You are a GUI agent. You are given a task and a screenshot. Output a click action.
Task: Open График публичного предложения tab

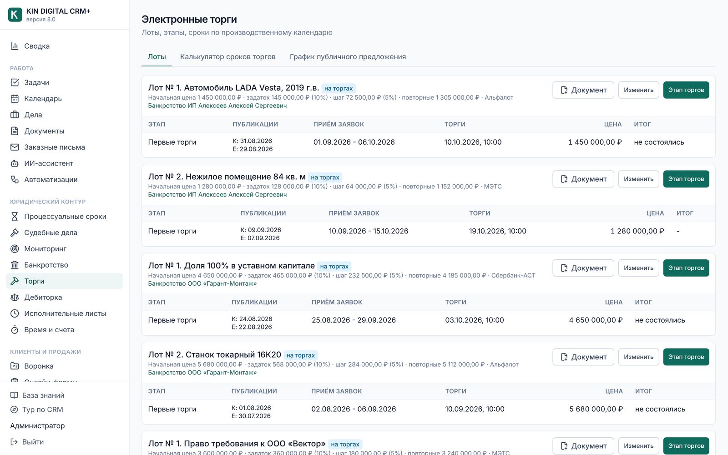pos(348,57)
